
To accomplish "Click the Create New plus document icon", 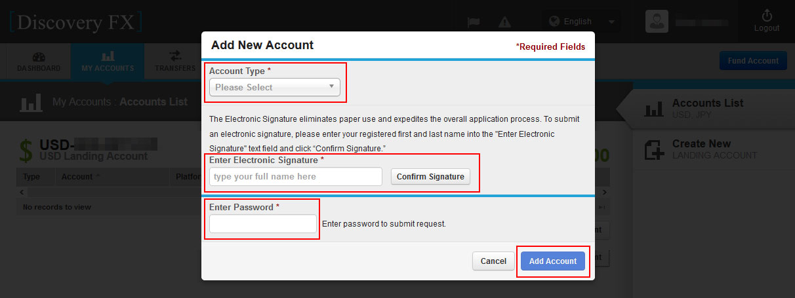I will click(x=654, y=149).
